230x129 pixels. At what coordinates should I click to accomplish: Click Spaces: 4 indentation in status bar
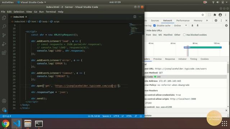coord(107,116)
